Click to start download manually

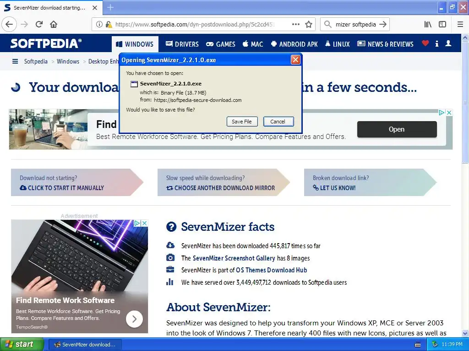pyautogui.click(x=62, y=188)
